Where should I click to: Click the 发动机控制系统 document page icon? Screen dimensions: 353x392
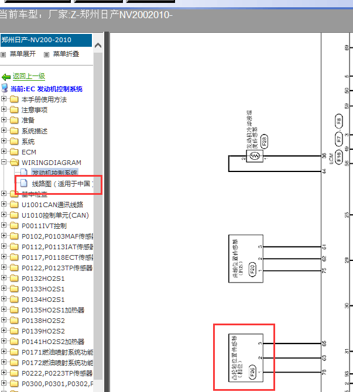tap(24, 172)
